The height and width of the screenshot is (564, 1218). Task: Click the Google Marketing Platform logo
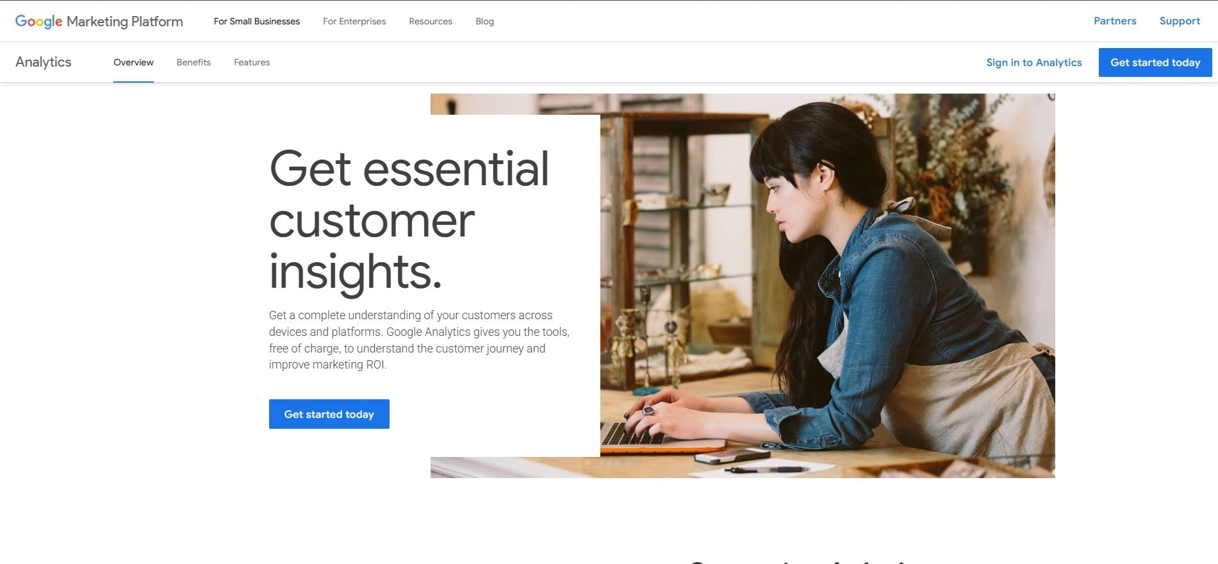(x=99, y=21)
